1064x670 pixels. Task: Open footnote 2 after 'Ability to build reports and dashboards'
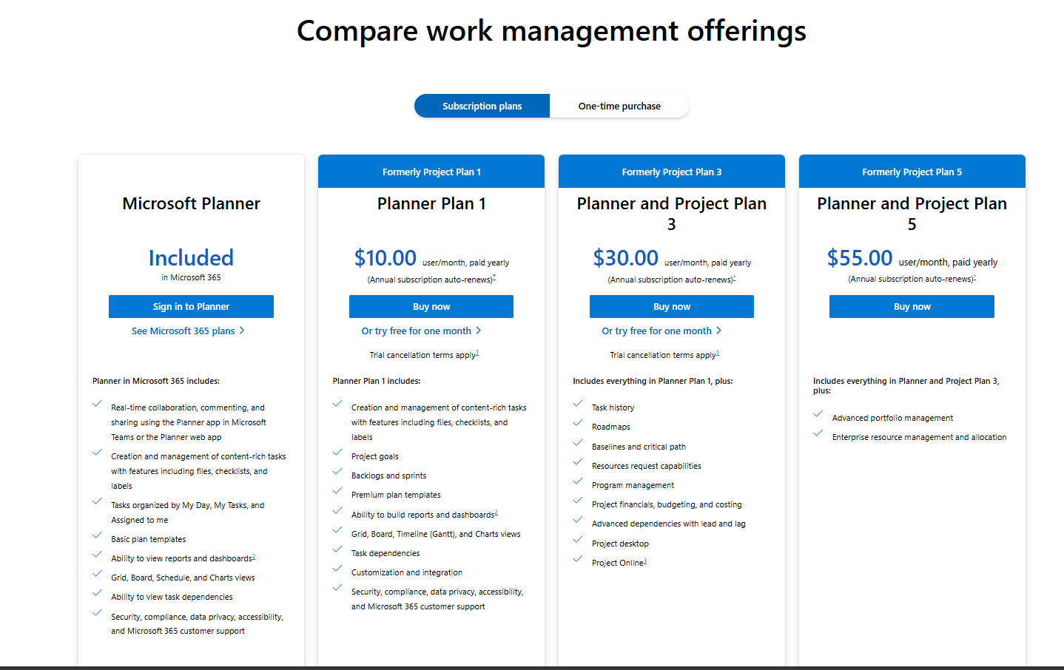tap(496, 512)
